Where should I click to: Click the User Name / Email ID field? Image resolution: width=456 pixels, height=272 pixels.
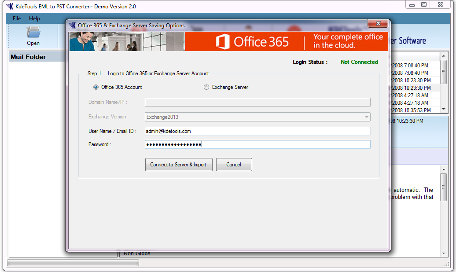click(x=257, y=131)
